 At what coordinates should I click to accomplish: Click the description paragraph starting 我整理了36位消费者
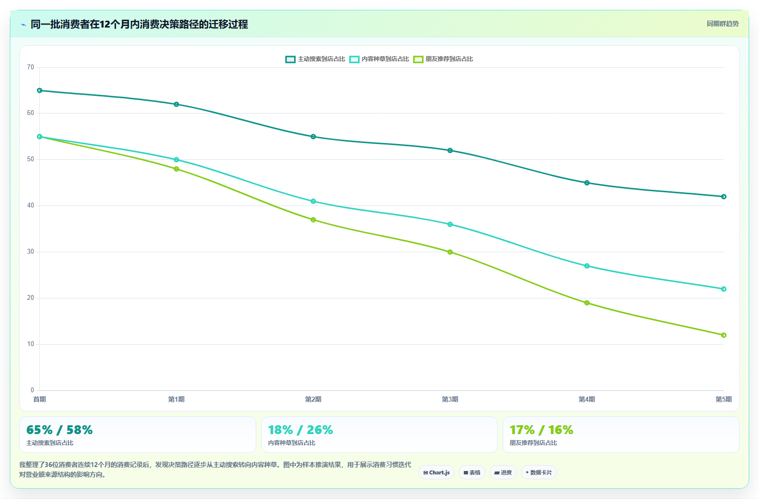click(x=215, y=470)
